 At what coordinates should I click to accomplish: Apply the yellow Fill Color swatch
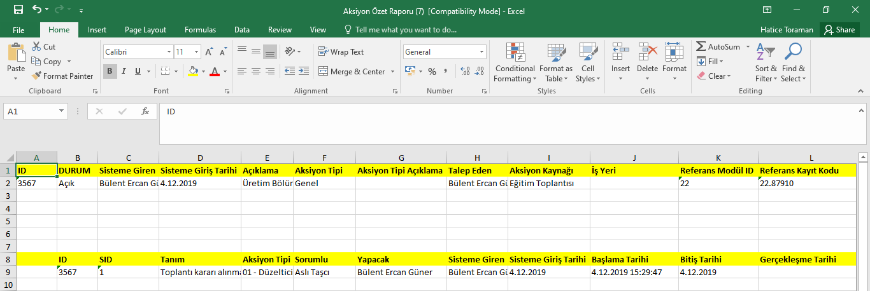point(193,72)
